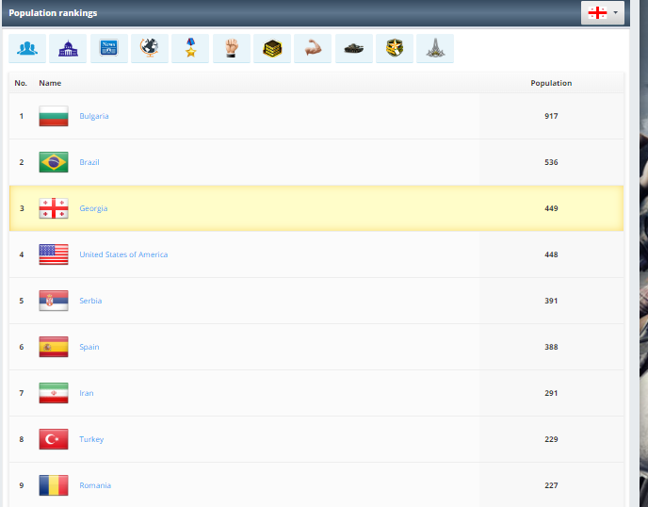Select Brazil's population value 536
The height and width of the screenshot is (507, 648).
[551, 162]
